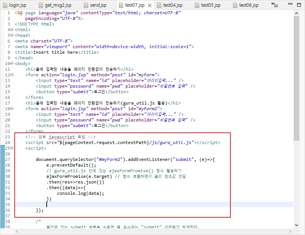Image resolution: width=305 pixels, height=235 pixels.
Task: Click the vertical scrollbar down arrow
Action: coord(296,225)
